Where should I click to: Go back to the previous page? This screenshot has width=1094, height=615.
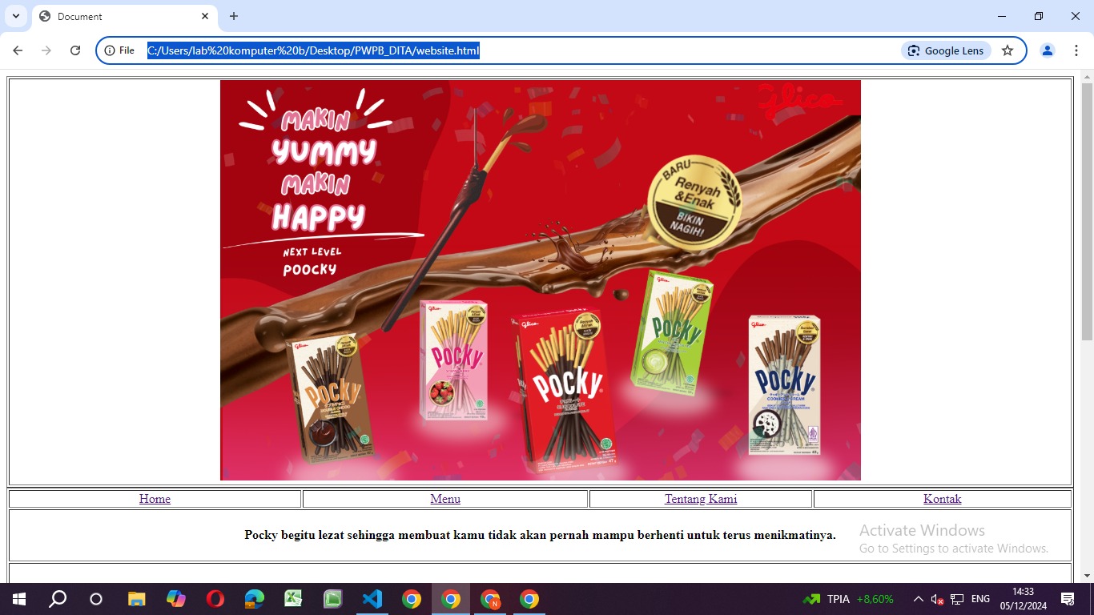click(18, 50)
